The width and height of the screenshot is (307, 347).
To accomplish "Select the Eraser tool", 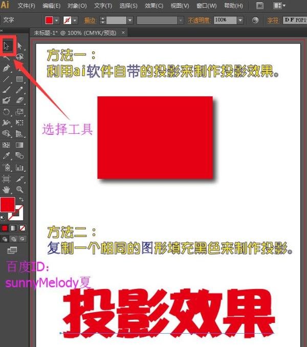I will 19,100.
